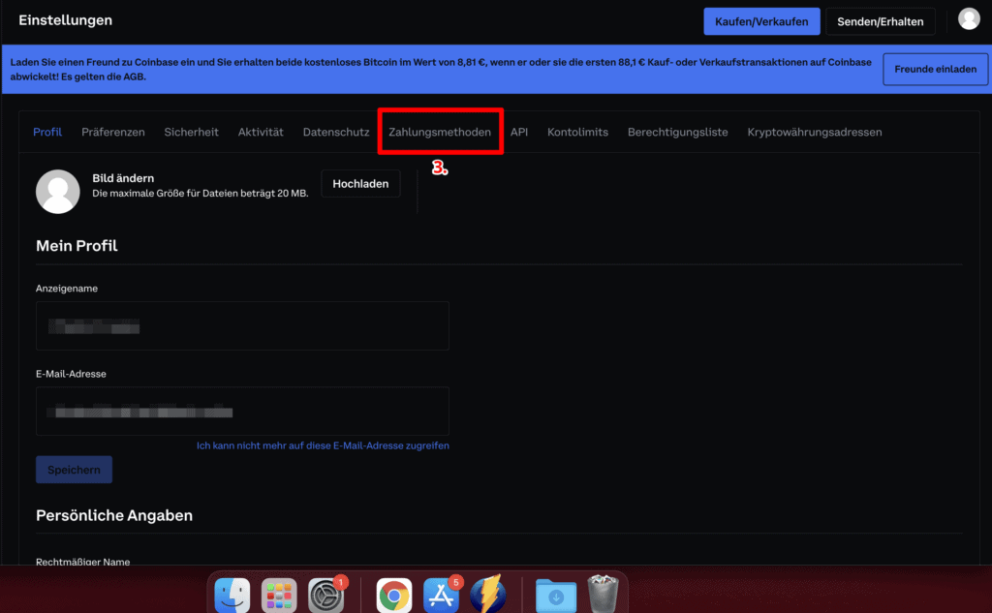The height and width of the screenshot is (613, 992).
Task: Click Hochladen to upload a profile picture
Action: point(360,184)
